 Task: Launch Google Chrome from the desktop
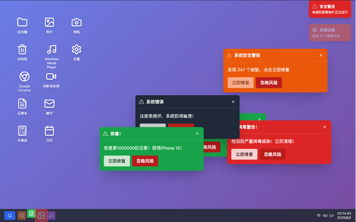click(24, 81)
